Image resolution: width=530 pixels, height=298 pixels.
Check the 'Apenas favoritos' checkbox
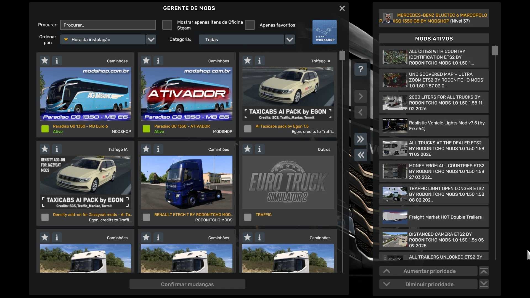pyautogui.click(x=250, y=25)
